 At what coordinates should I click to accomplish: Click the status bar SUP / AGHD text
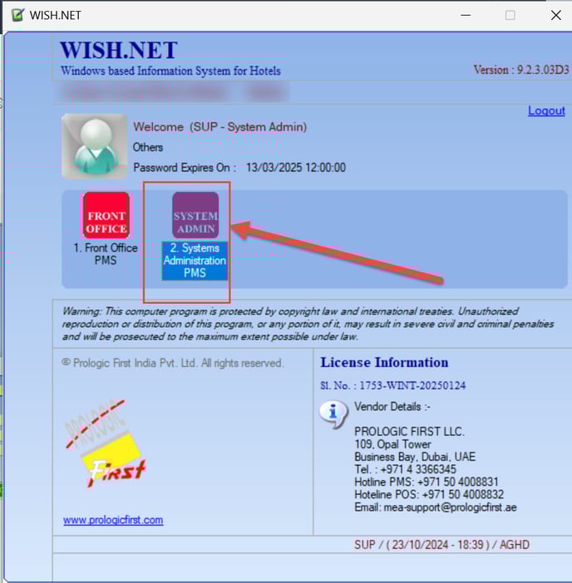click(x=441, y=545)
